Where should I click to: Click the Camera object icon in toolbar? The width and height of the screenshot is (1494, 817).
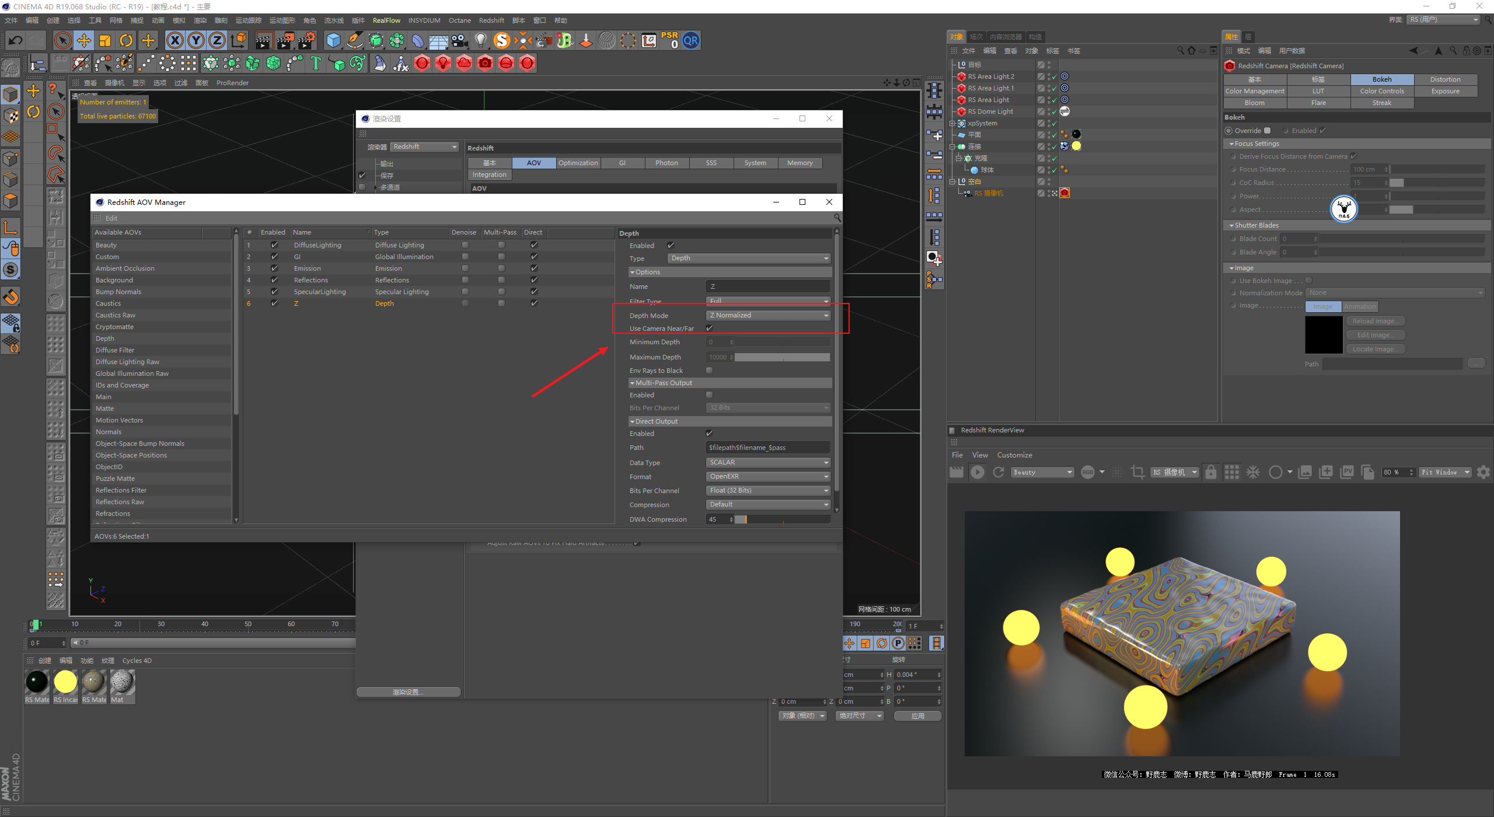[x=460, y=41]
